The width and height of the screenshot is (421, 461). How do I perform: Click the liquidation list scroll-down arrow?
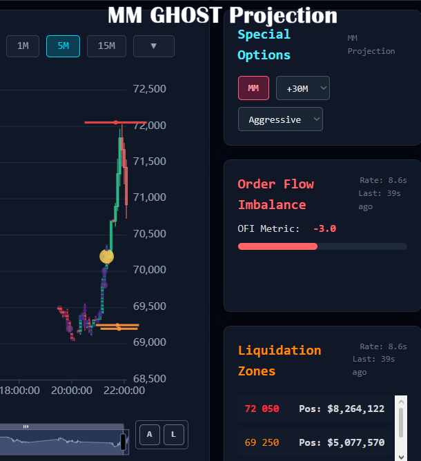[401, 457]
